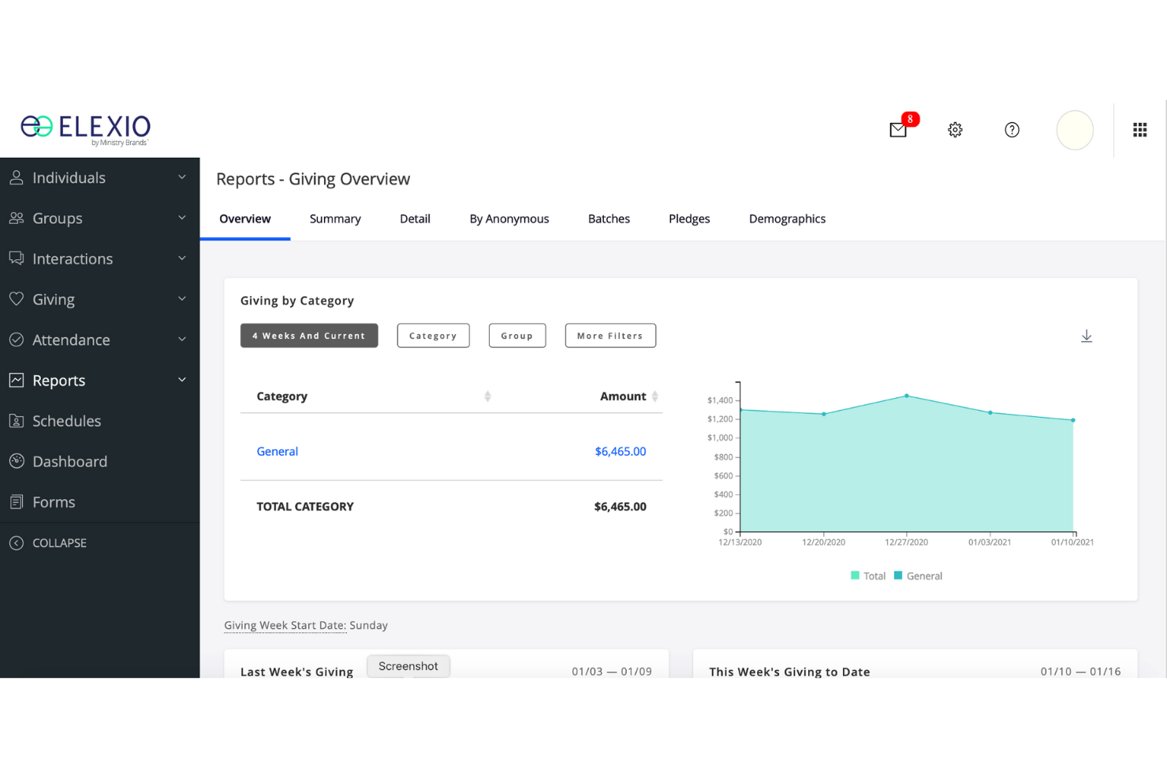Download the Giving by Category report

pyautogui.click(x=1087, y=337)
